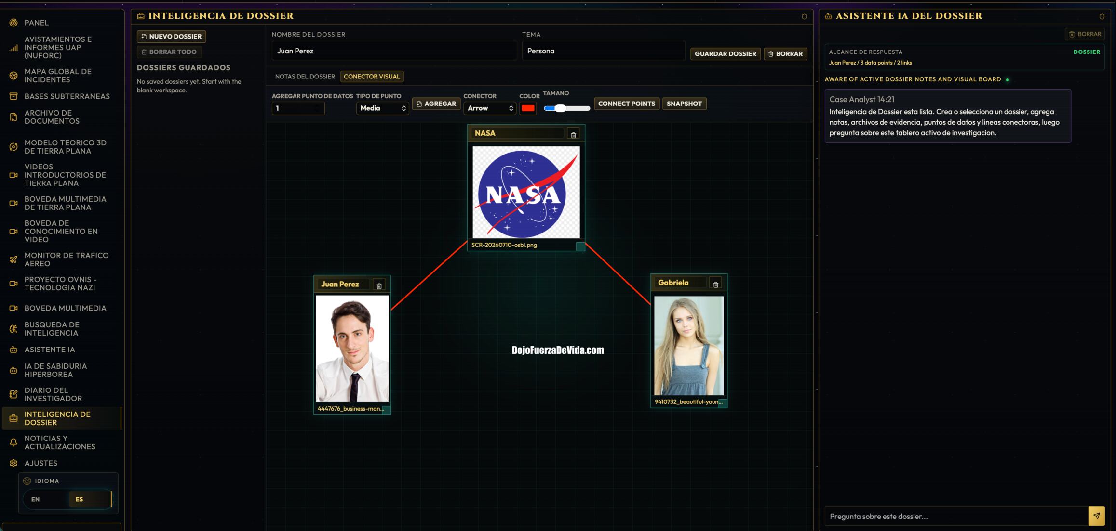1116x531 pixels.
Task: Adjust the Tamano size slider
Action: click(567, 108)
